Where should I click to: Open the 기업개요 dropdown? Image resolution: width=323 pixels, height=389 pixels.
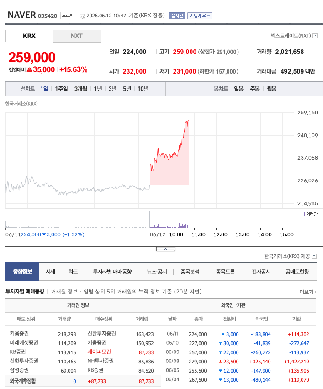pos(200,16)
